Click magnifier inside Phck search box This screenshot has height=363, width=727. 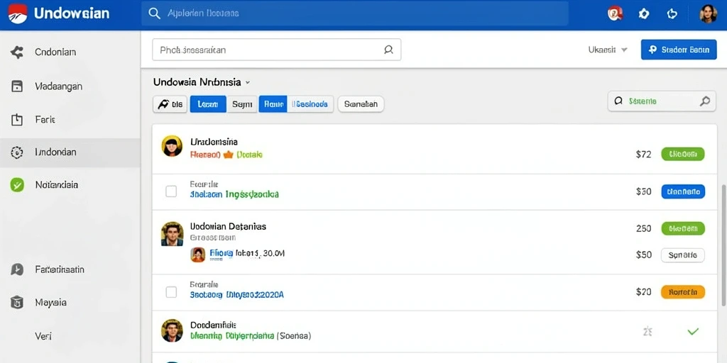coord(388,50)
